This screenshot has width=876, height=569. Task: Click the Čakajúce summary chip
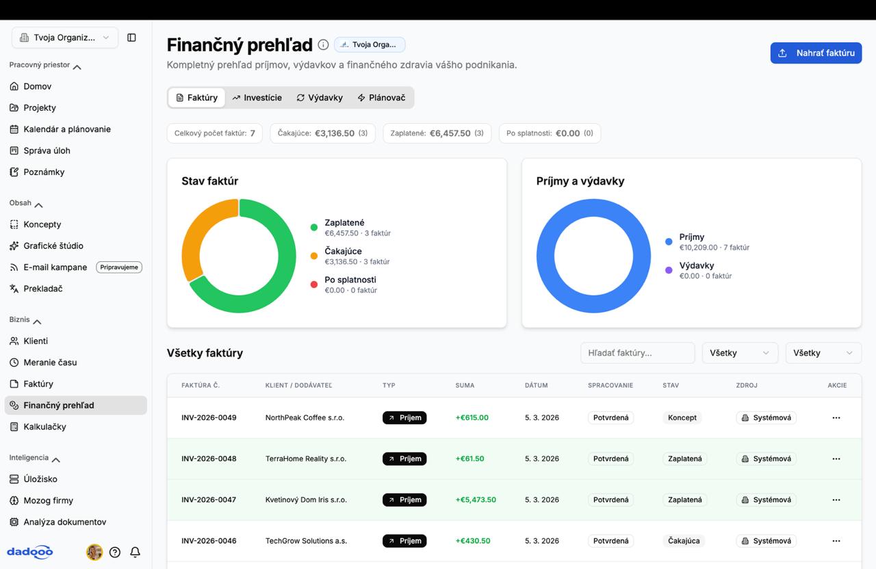click(x=322, y=133)
